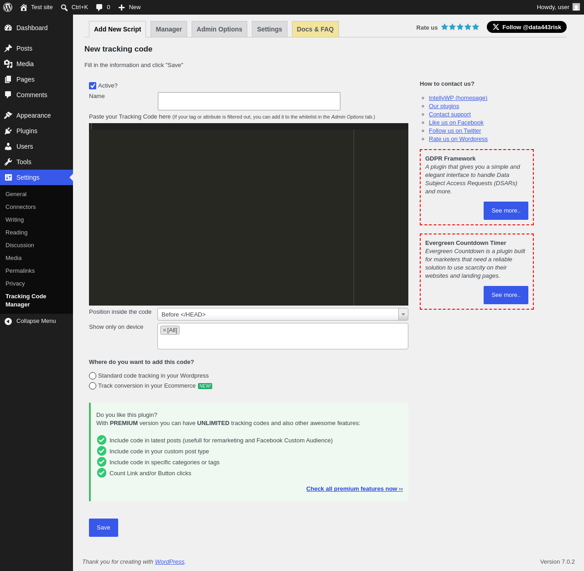Open the Connectors submenu item
The height and width of the screenshot is (571, 584).
coord(21,207)
